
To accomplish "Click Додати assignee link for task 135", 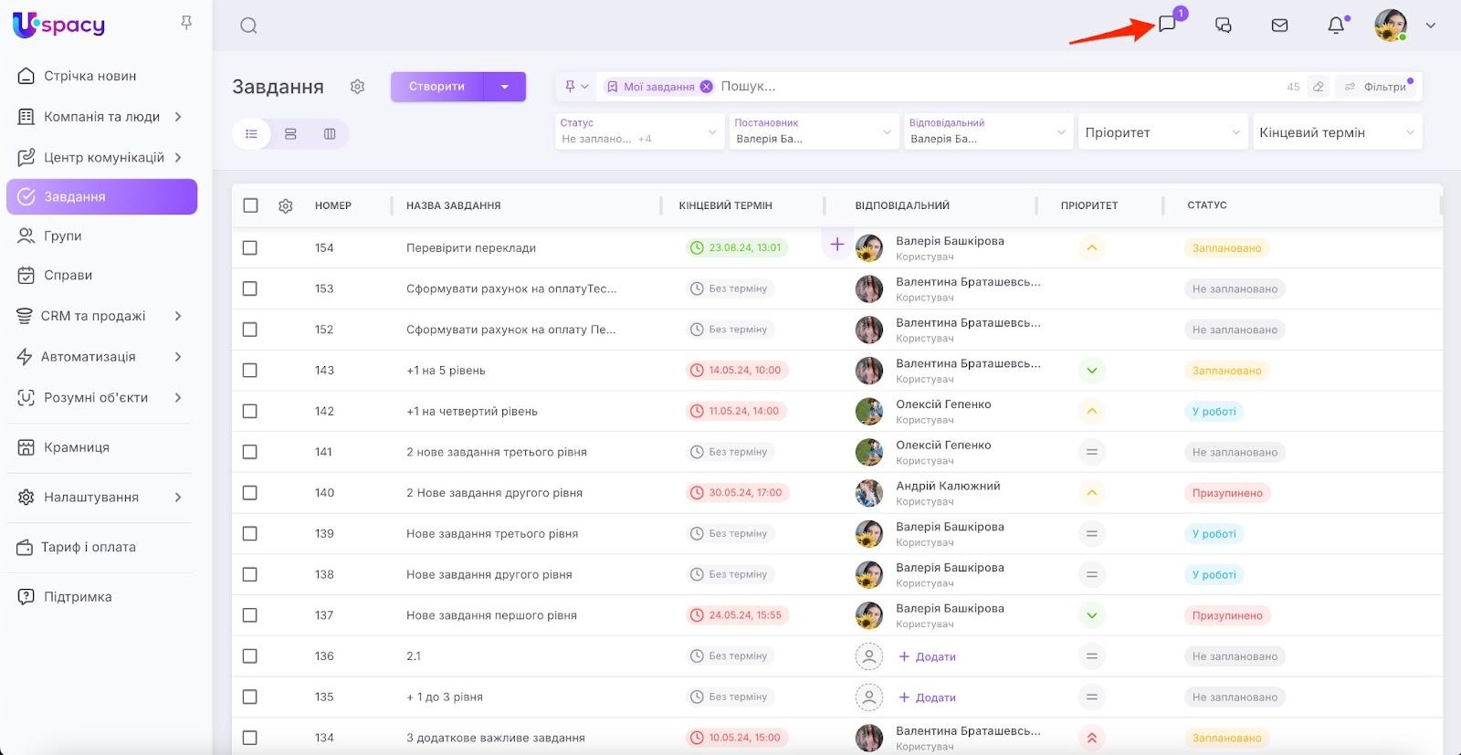I will [928, 697].
